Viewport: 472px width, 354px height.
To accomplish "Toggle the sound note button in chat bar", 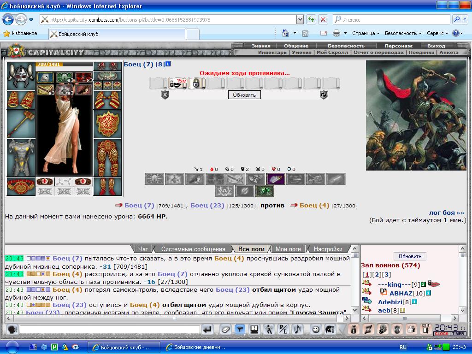I will 297,329.
